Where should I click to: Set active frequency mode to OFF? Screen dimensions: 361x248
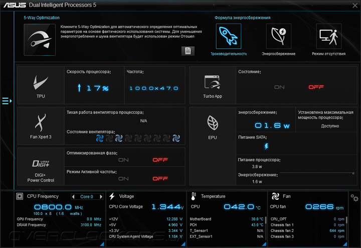[160, 179]
